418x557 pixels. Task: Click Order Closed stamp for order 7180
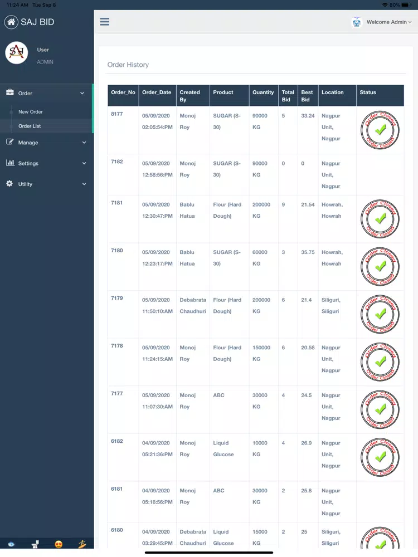pos(380,266)
